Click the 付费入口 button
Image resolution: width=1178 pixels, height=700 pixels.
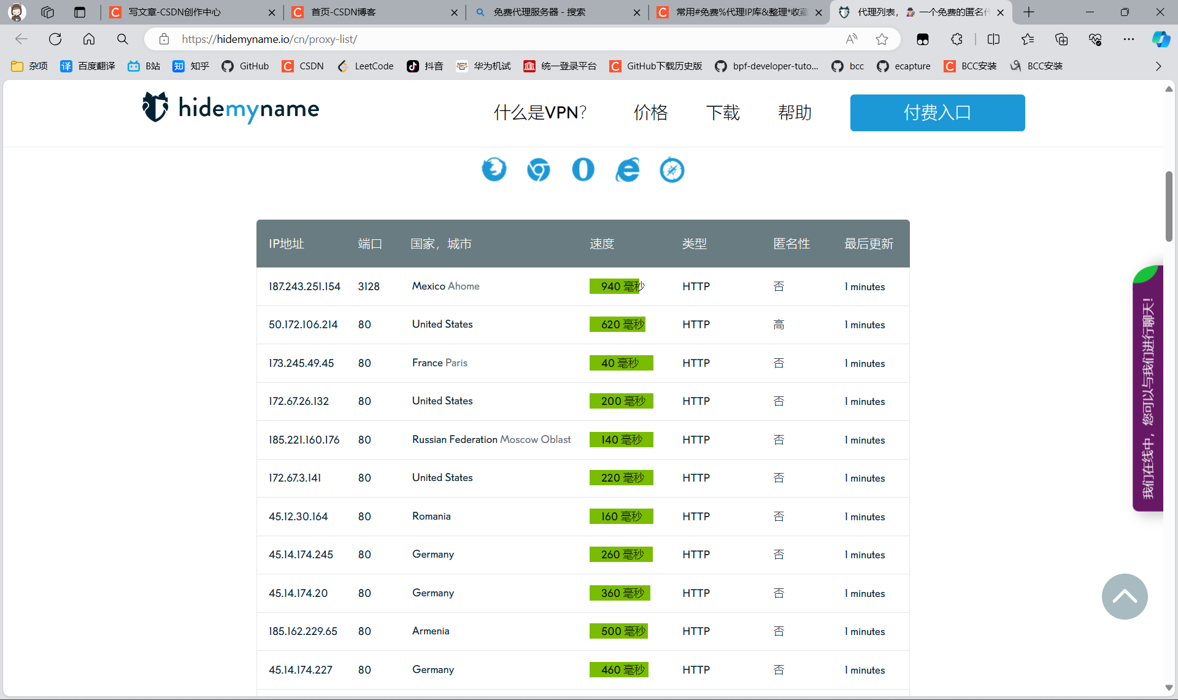point(937,113)
